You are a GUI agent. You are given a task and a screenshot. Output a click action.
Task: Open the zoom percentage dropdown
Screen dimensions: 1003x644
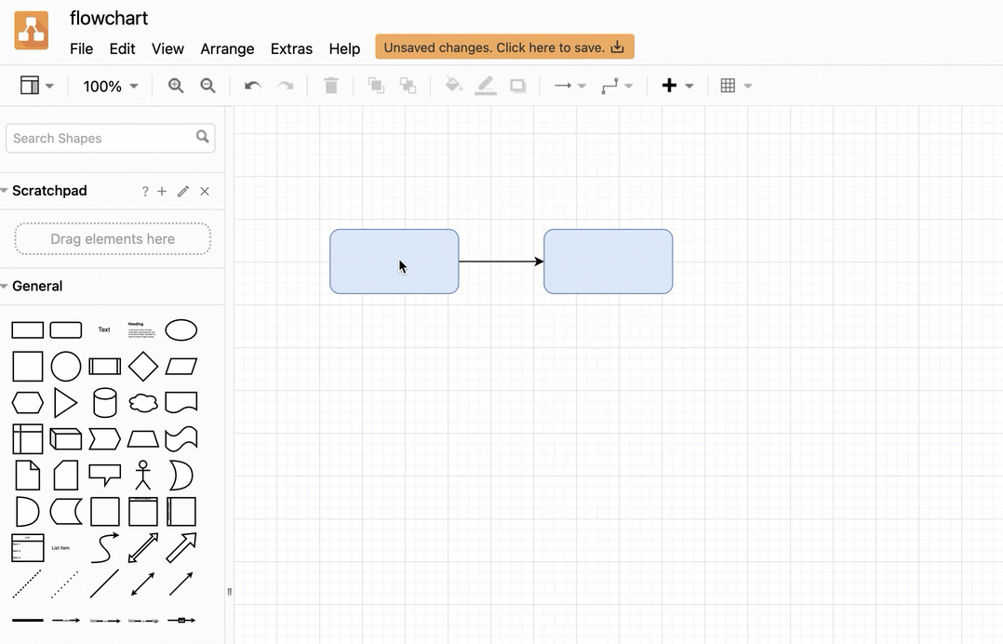coord(109,85)
